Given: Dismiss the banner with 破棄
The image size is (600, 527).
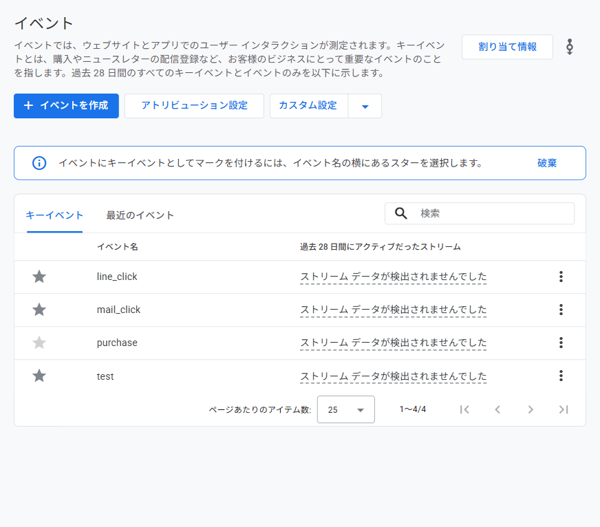Looking at the screenshot, I should coord(547,163).
